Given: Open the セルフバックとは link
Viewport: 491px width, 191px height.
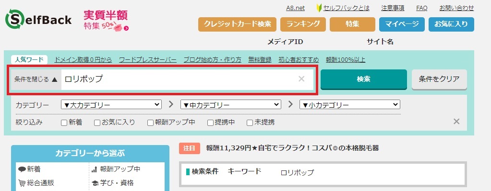Looking at the screenshot, I should (347, 8).
